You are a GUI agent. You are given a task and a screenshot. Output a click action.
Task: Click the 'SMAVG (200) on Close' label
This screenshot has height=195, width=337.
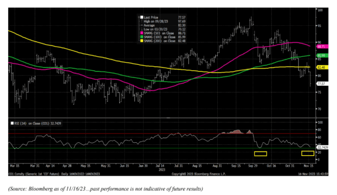(160, 41)
